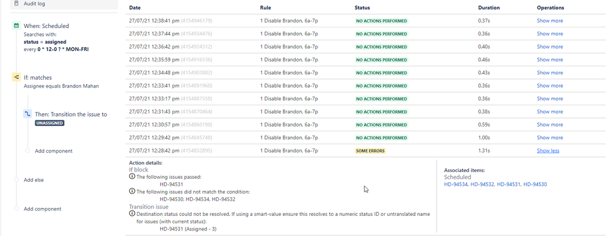Show more for the 12:37:44 pm entry

coord(550,33)
